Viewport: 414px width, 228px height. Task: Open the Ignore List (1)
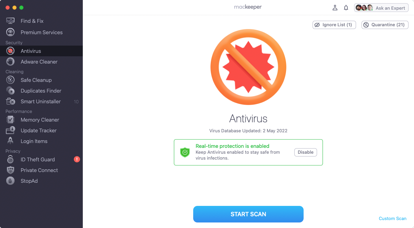(334, 25)
